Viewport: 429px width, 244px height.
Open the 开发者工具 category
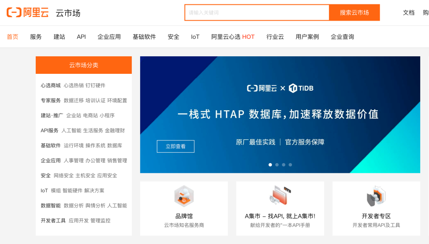[53, 221]
